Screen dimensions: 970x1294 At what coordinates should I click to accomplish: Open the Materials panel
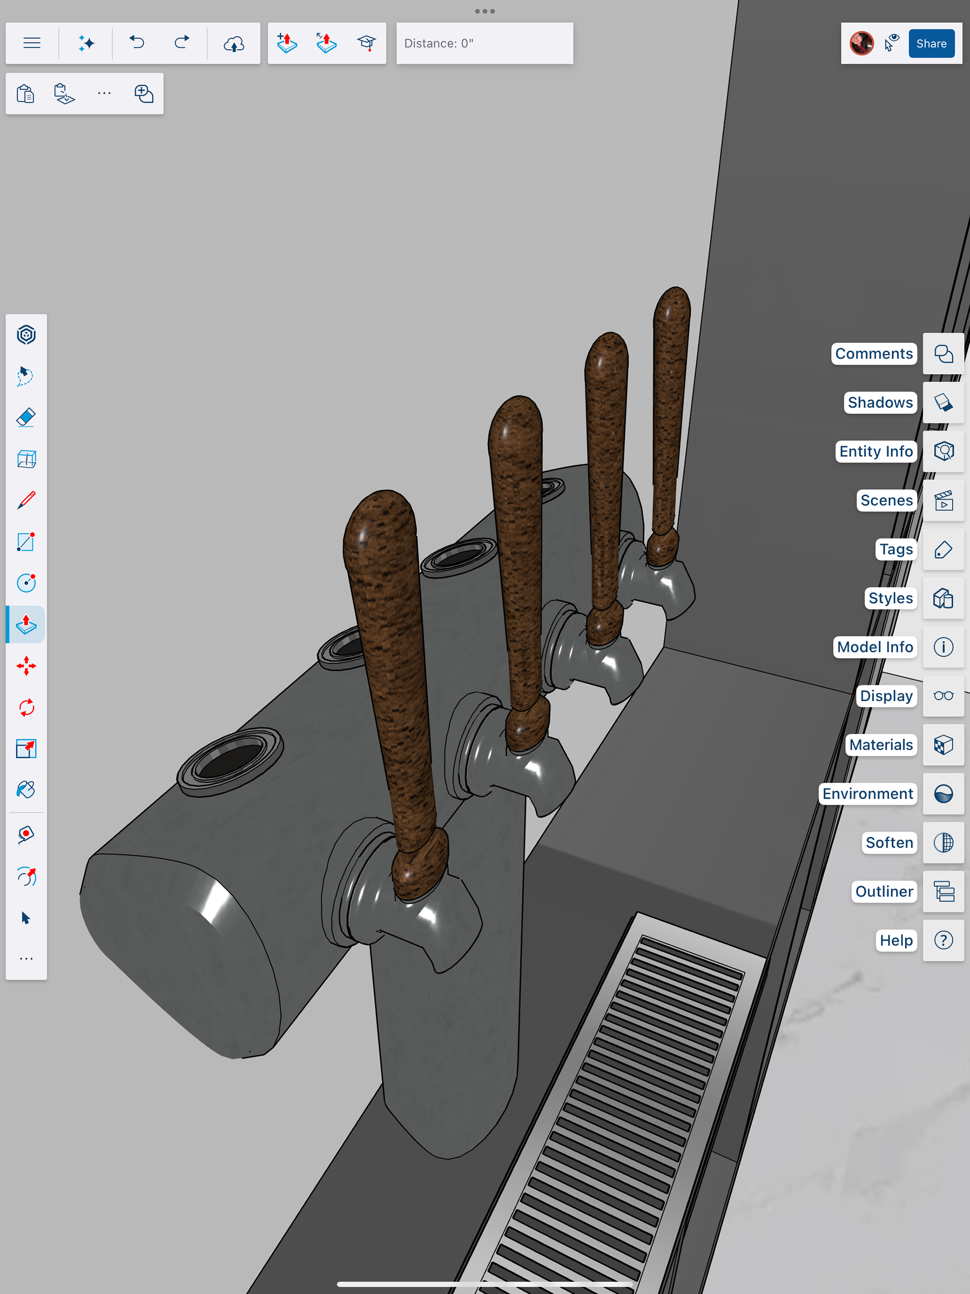[x=943, y=745]
